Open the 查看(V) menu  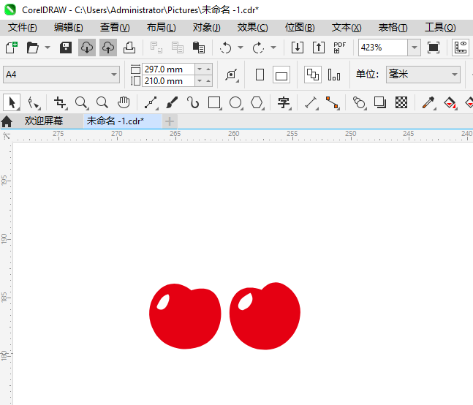(115, 28)
